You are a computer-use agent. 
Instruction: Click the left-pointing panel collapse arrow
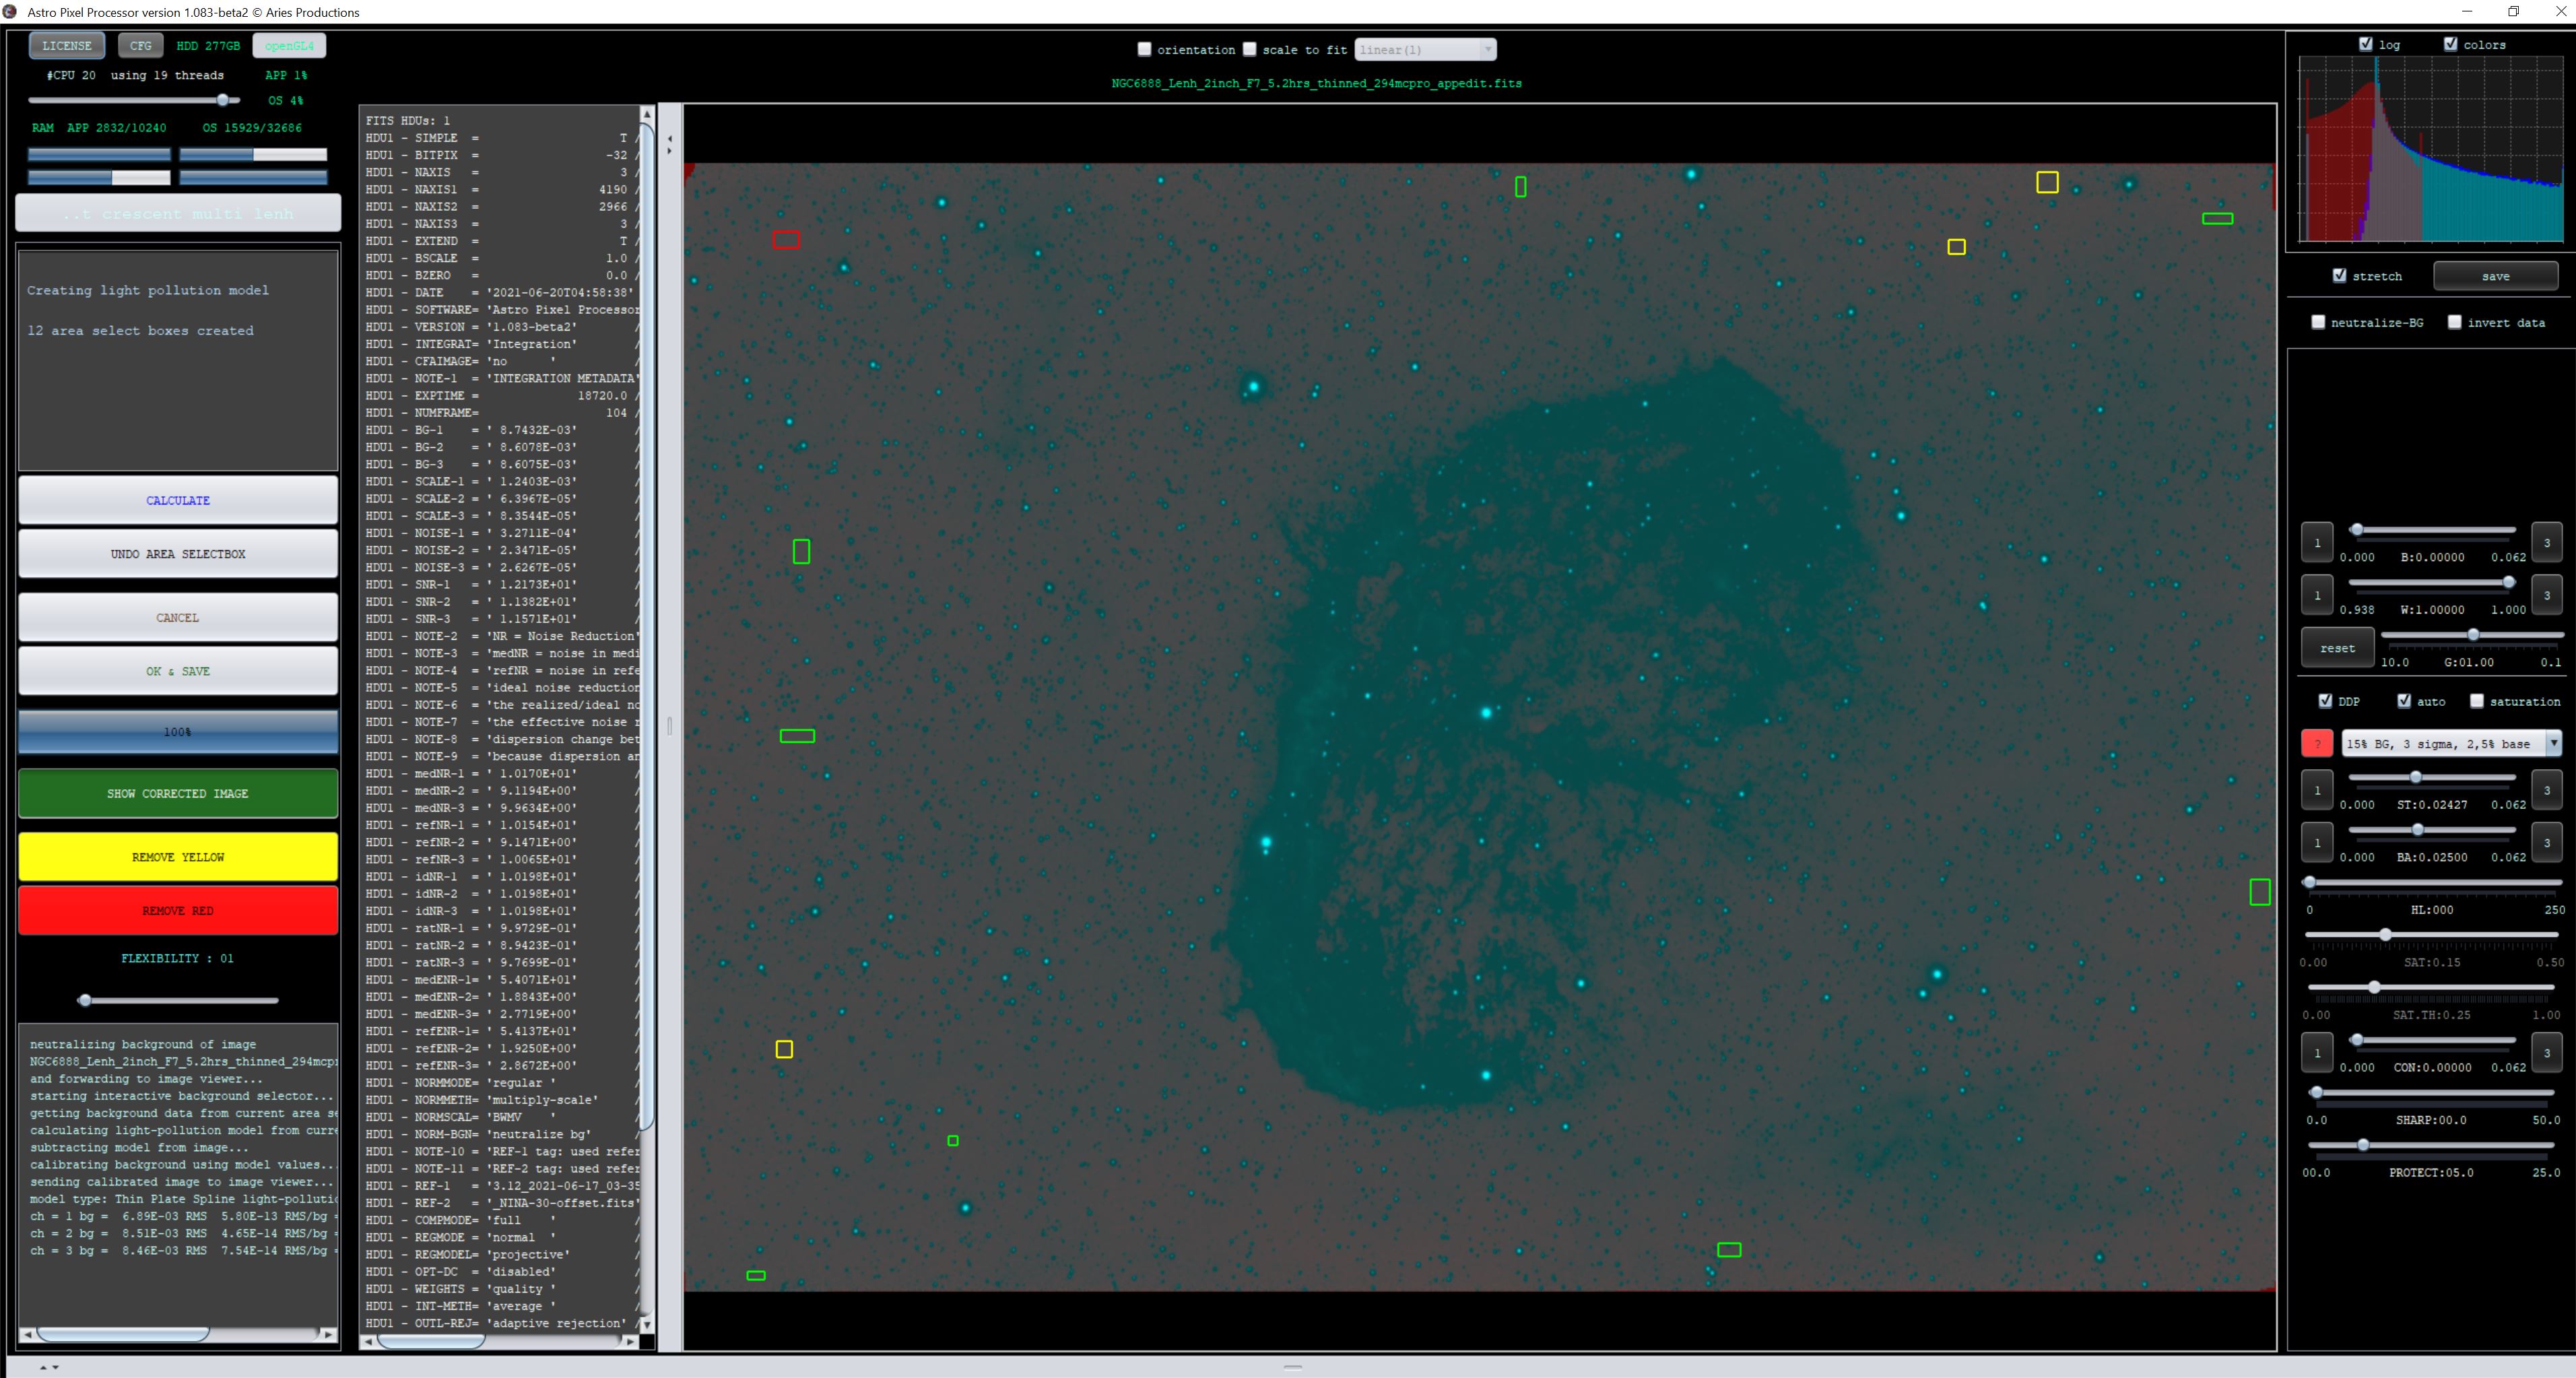(x=670, y=139)
